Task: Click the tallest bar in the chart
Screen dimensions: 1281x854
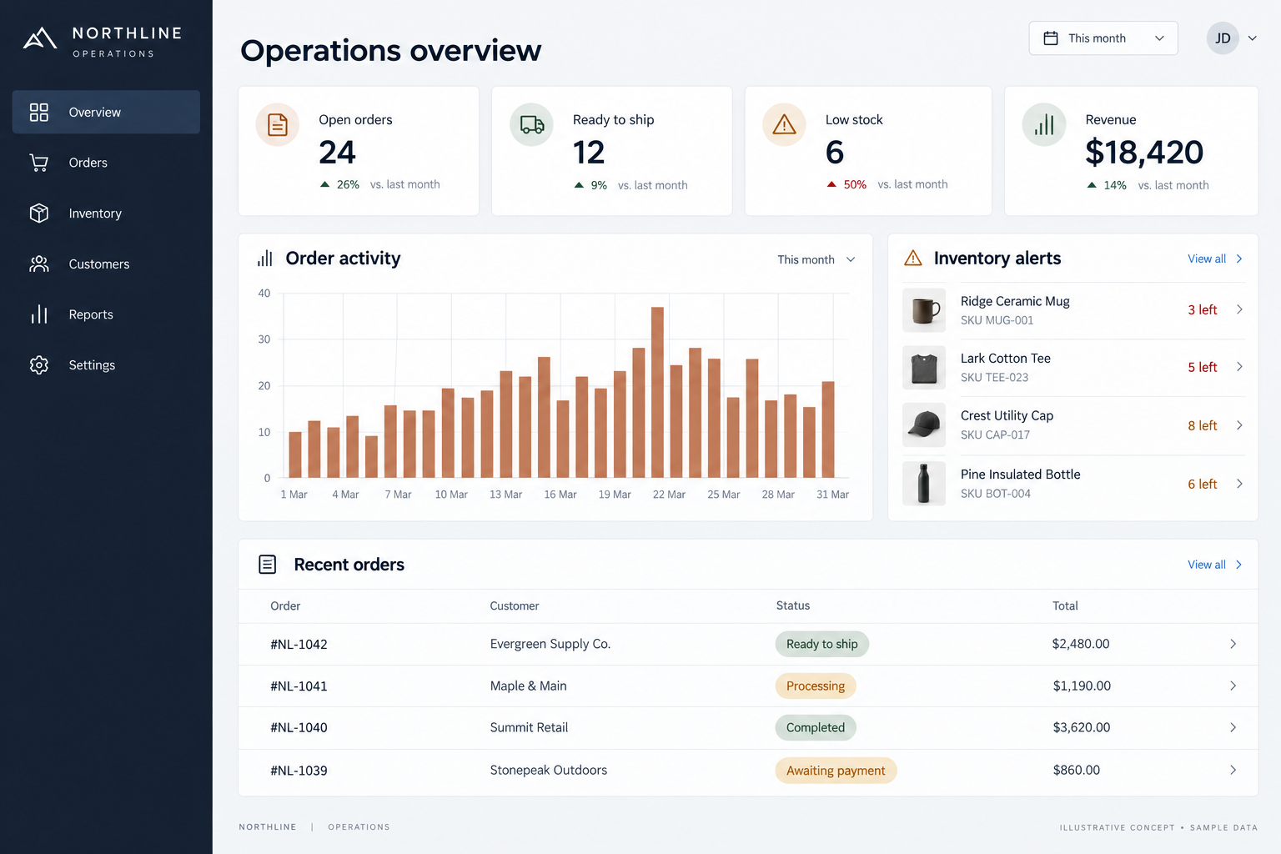Action: click(657, 392)
